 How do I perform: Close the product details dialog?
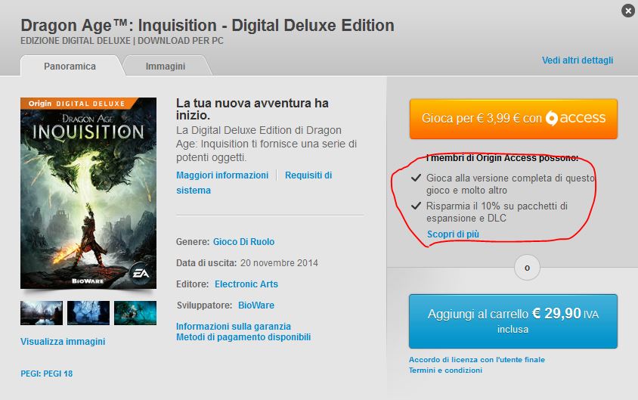pyautogui.click(x=628, y=11)
